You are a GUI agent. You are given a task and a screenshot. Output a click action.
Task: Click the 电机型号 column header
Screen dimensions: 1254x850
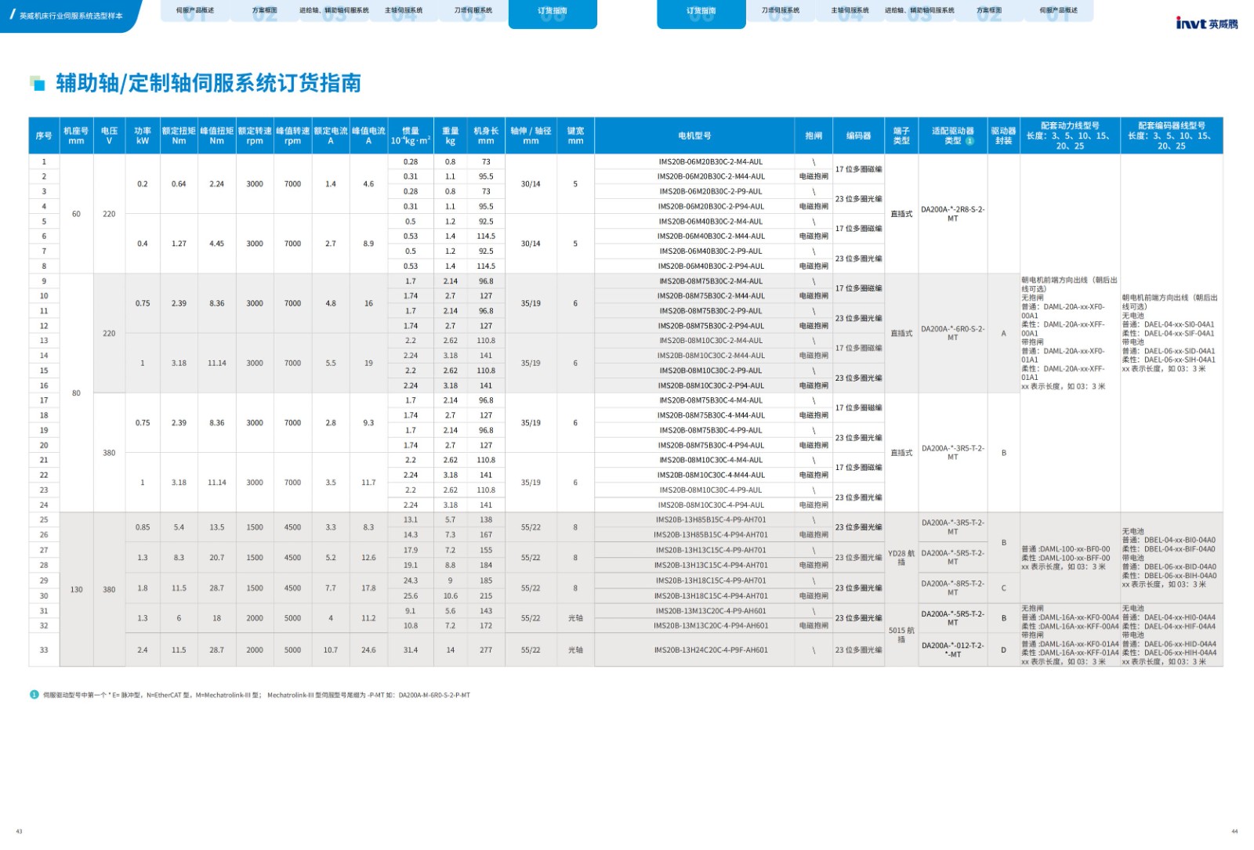tap(694, 136)
